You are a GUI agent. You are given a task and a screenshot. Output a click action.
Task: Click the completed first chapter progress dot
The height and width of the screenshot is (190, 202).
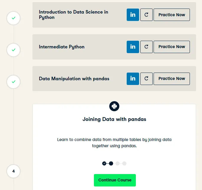click(104, 163)
